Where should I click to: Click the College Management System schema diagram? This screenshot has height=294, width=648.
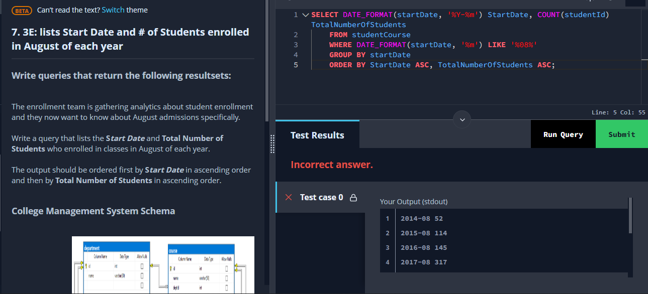click(x=163, y=265)
